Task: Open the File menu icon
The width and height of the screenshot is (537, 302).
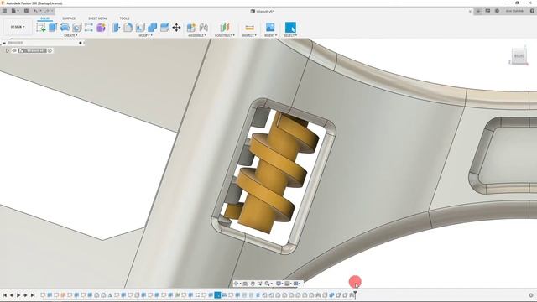Action: click(14, 11)
